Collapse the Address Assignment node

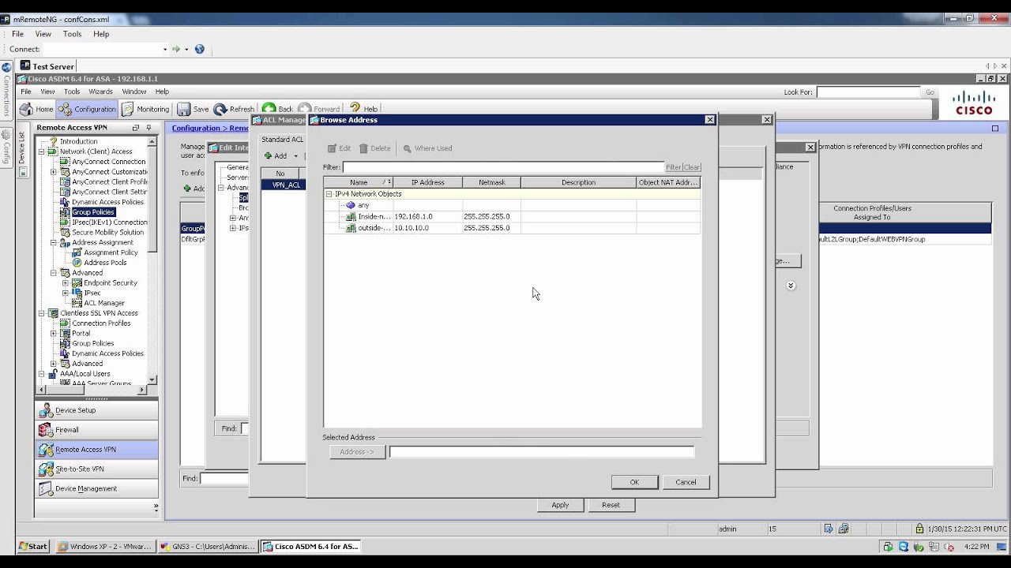pos(54,243)
